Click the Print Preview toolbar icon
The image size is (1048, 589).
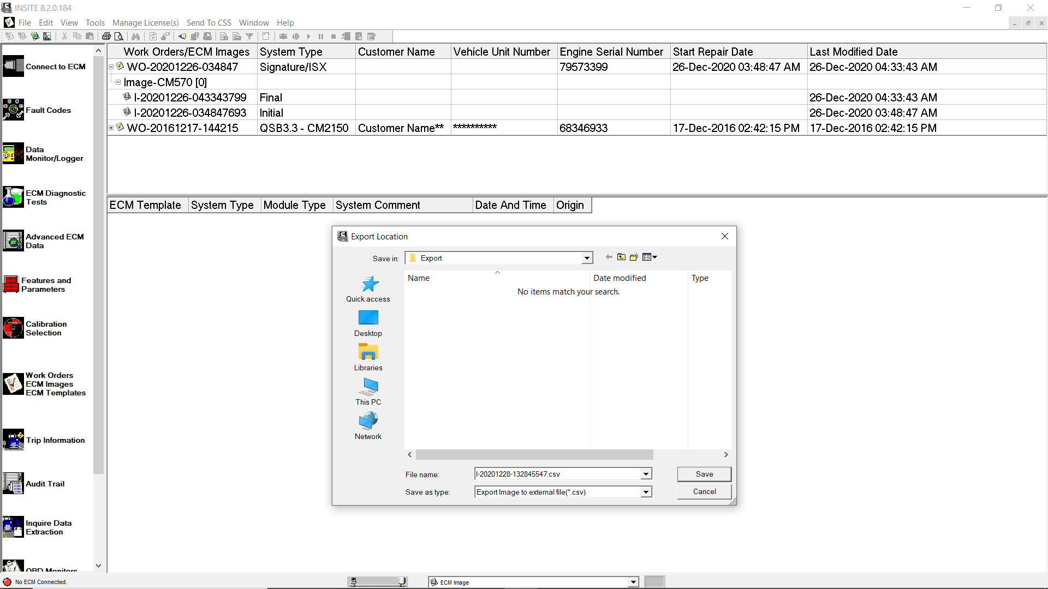(x=119, y=36)
